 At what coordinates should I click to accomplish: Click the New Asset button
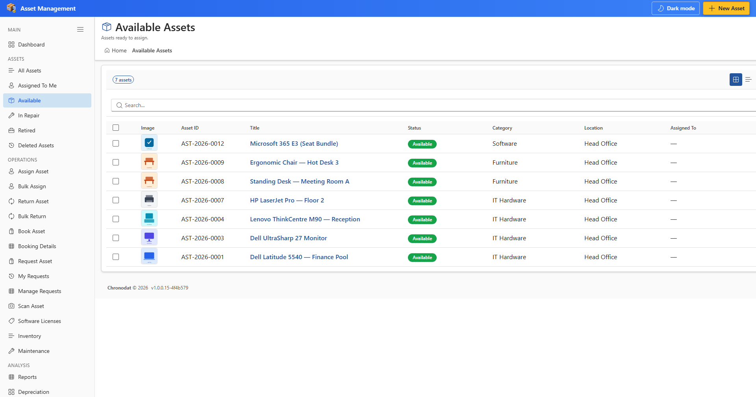click(726, 8)
